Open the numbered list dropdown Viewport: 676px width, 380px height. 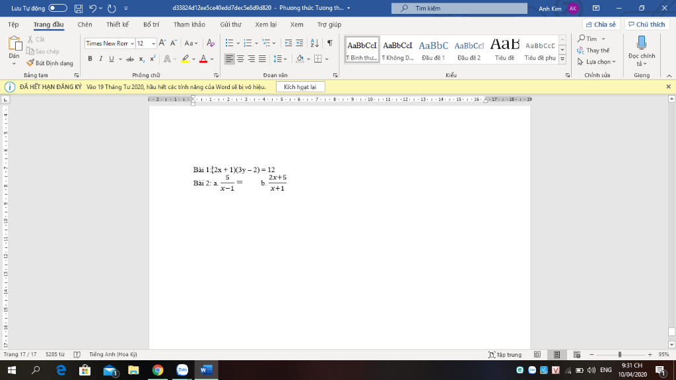point(257,43)
